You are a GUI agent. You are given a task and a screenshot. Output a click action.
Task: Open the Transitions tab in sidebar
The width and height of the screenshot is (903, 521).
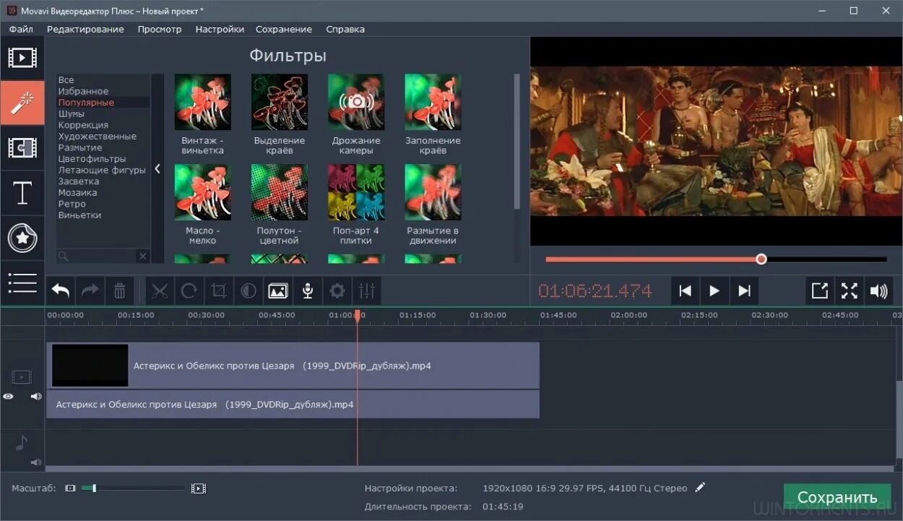coord(22,148)
